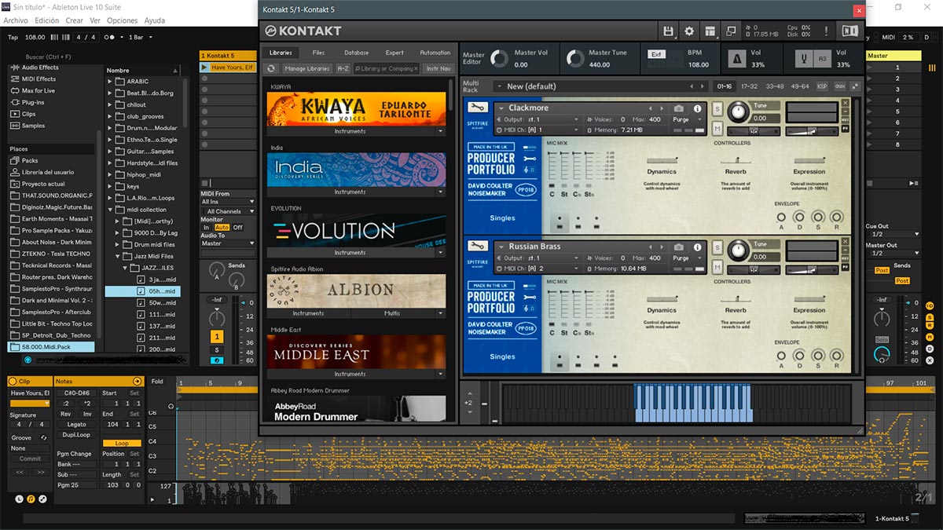Open the Audio To 'Master' dropdown
943x530 pixels.
coord(228,243)
